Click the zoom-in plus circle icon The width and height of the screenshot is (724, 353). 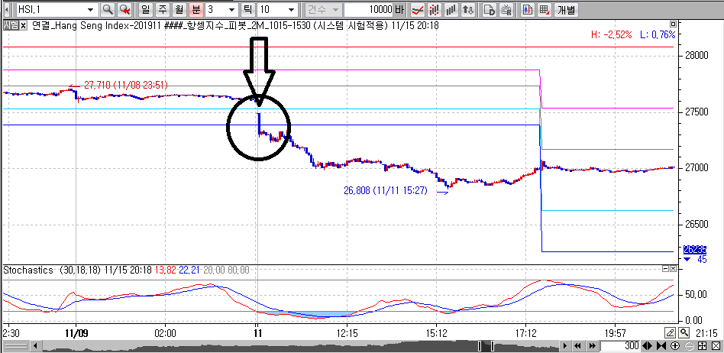pos(676,346)
